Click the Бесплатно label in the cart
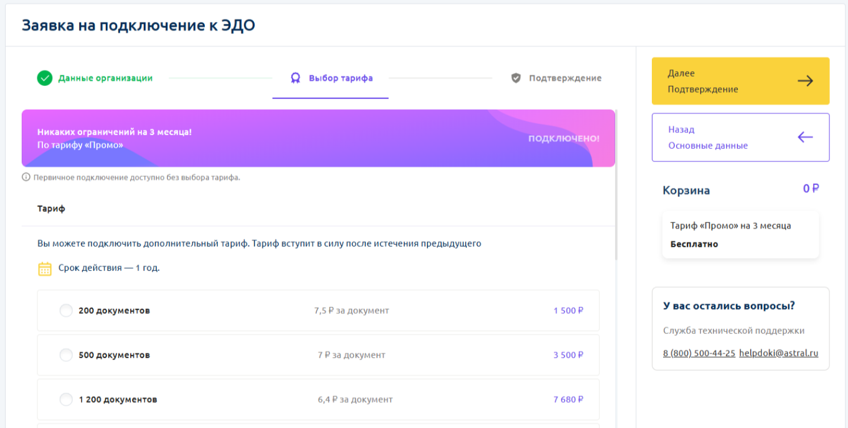The height and width of the screenshot is (428, 848). point(694,244)
